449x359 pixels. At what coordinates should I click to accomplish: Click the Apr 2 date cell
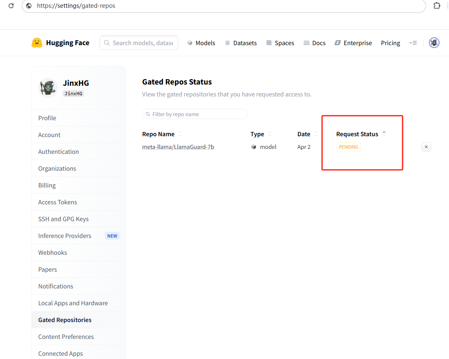click(x=304, y=147)
